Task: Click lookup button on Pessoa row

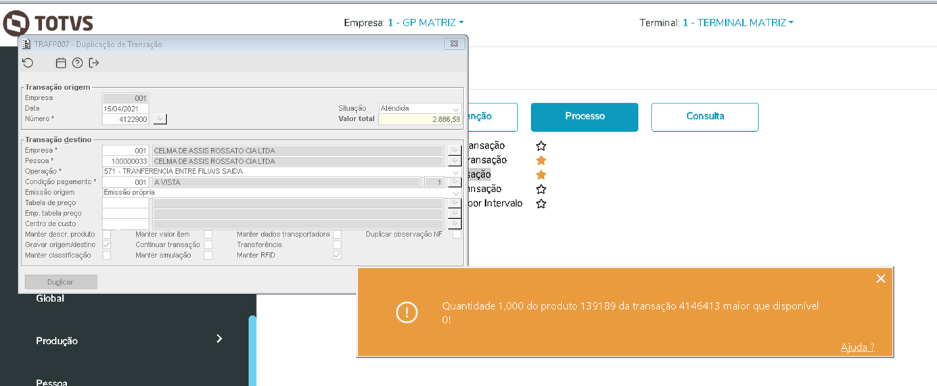Action: click(x=455, y=161)
